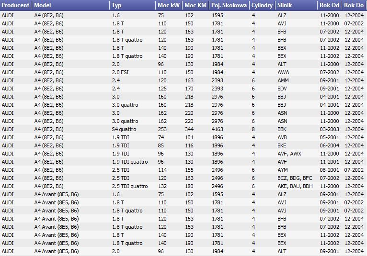The image size is (367, 256).
Task: Click the '155' KM value
Action: [189, 170]
